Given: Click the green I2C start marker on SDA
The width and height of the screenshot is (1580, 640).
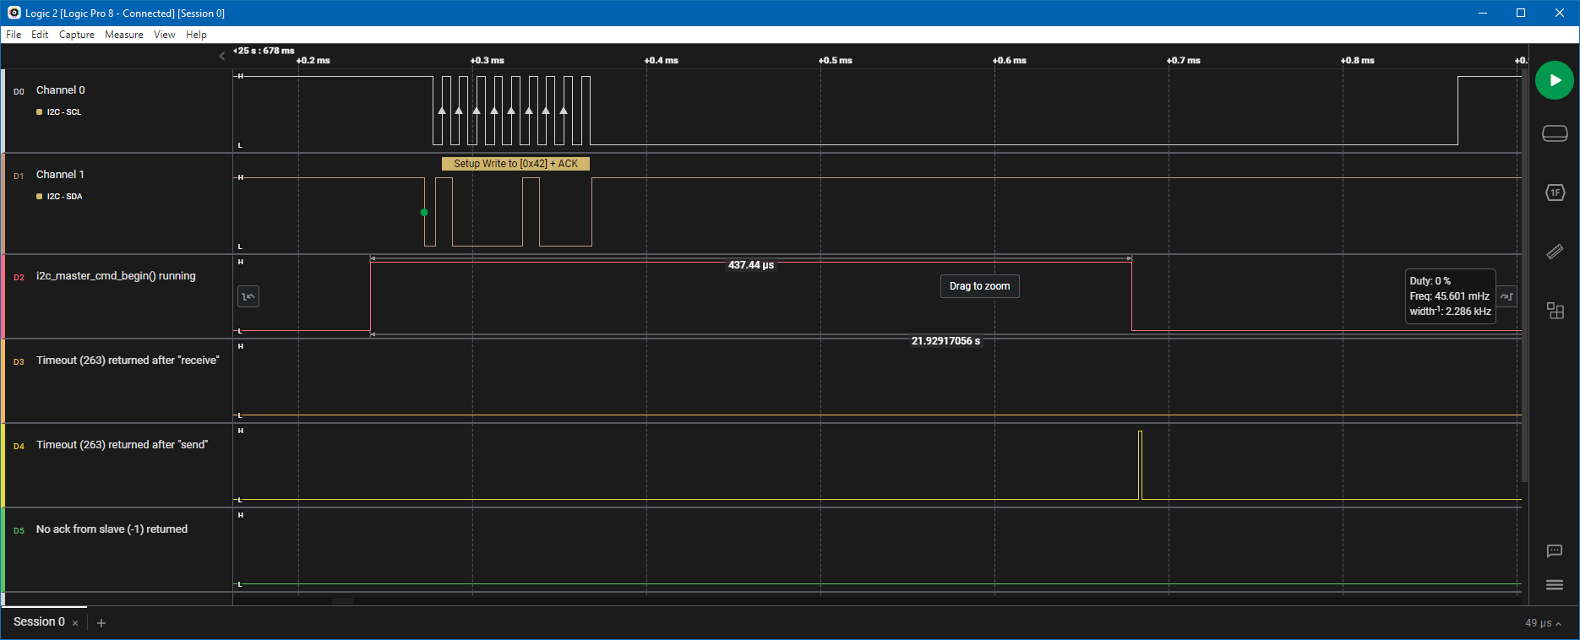Looking at the screenshot, I should point(424,213).
